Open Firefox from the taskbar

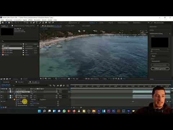(x=74, y=111)
